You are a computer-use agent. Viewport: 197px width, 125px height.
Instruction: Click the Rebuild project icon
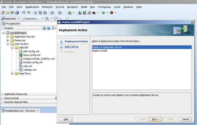pos(84,13)
